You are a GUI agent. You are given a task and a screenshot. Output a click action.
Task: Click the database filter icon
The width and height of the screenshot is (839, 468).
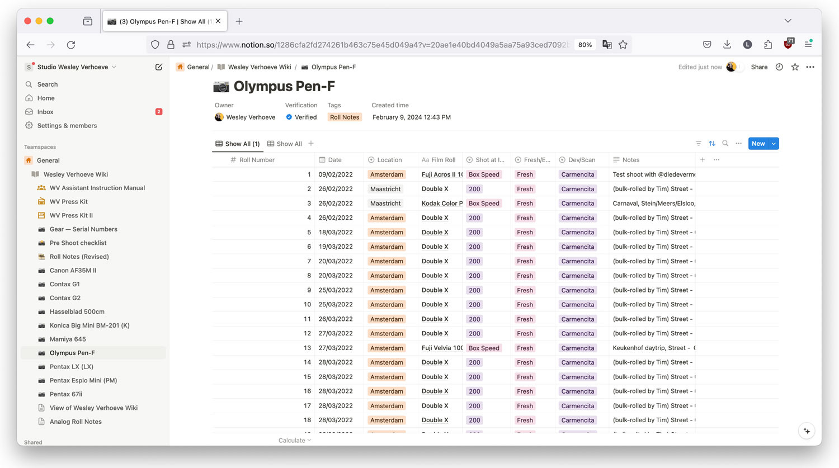[699, 144]
